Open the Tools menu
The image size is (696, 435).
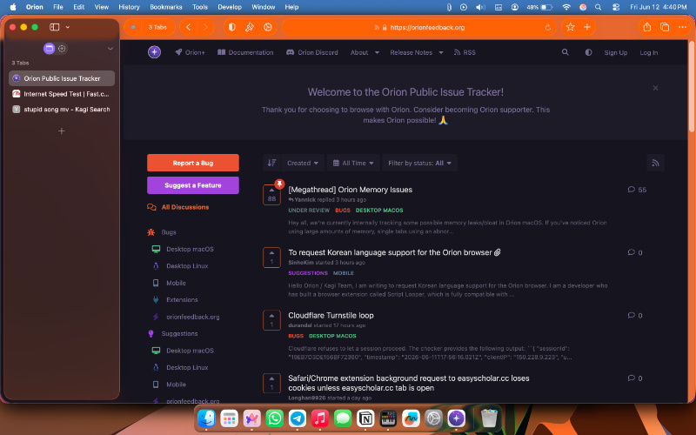(200, 7)
